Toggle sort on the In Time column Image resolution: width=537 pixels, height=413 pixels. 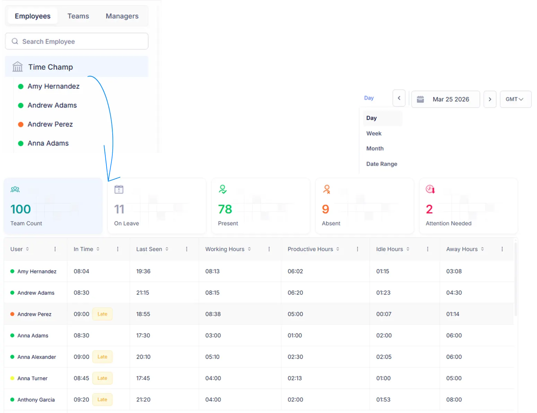pyautogui.click(x=99, y=249)
